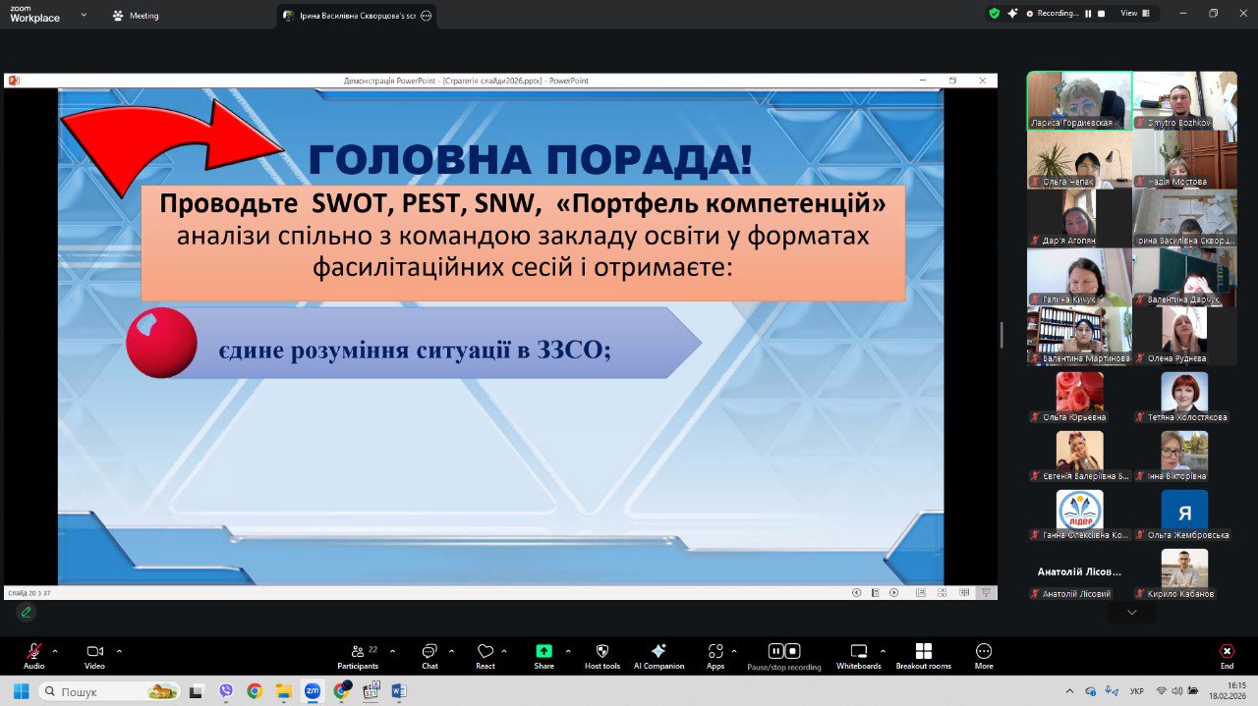Go to next slide in PowerPoint
The image size is (1258, 706).
[893, 593]
